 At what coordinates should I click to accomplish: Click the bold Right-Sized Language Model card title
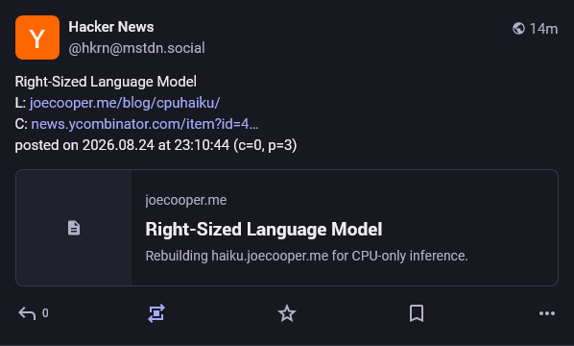264,230
